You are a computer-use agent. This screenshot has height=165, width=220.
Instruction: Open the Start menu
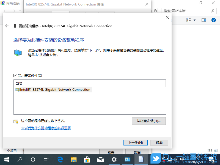pos(6,159)
